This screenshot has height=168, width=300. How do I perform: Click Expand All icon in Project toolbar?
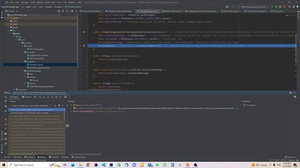(x=63, y=11)
